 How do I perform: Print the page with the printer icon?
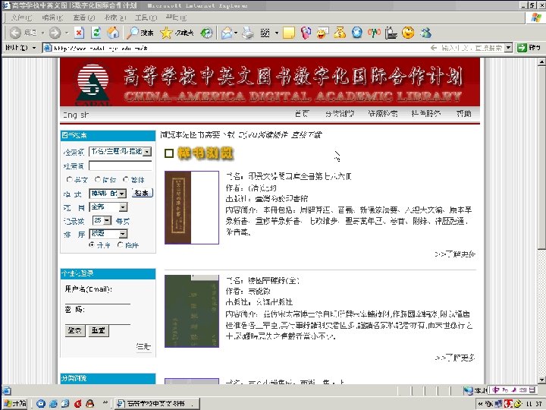(248, 33)
